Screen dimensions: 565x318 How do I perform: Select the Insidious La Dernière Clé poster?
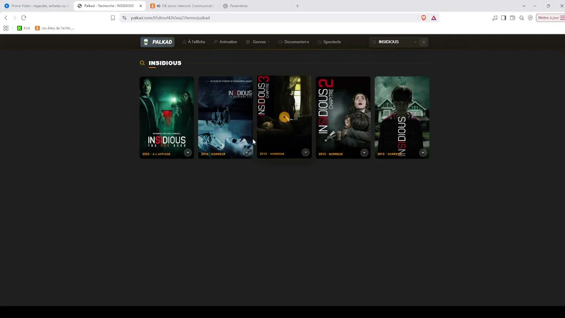(x=226, y=117)
